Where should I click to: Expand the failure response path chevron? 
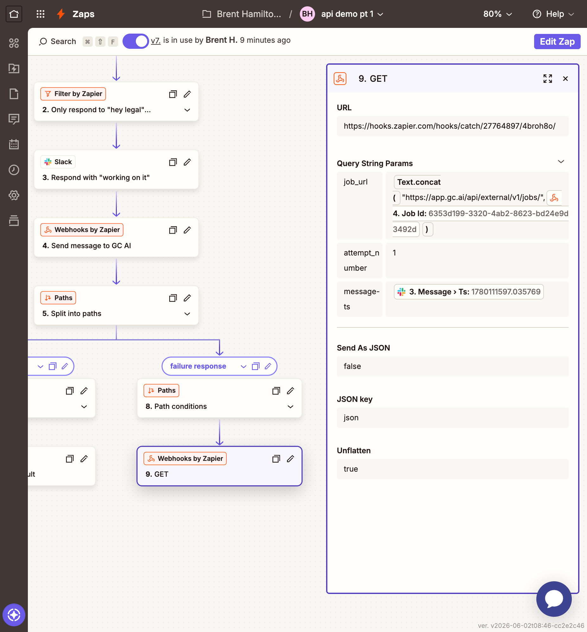pos(243,366)
